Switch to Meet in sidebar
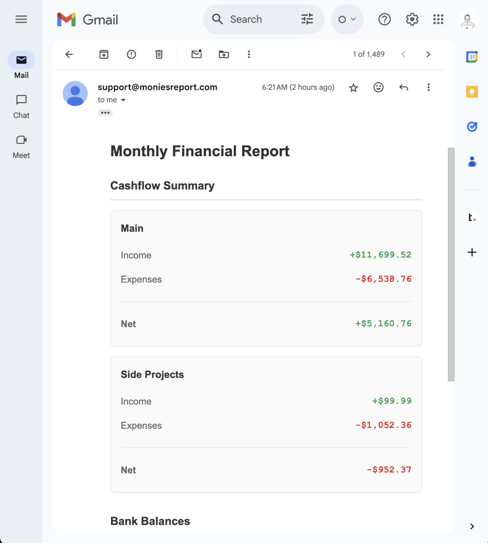The width and height of the screenshot is (488, 543). pyautogui.click(x=21, y=147)
